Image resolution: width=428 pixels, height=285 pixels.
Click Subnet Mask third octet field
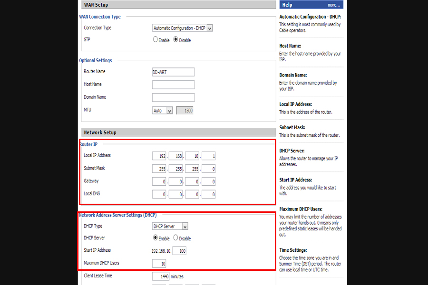[192, 169]
